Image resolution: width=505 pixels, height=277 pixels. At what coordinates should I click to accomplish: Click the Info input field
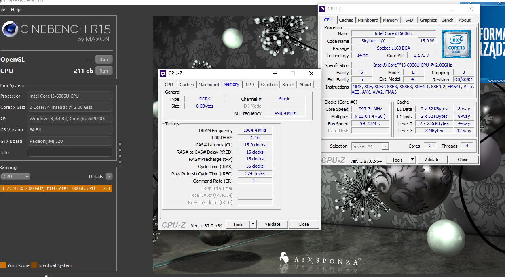click(70, 152)
